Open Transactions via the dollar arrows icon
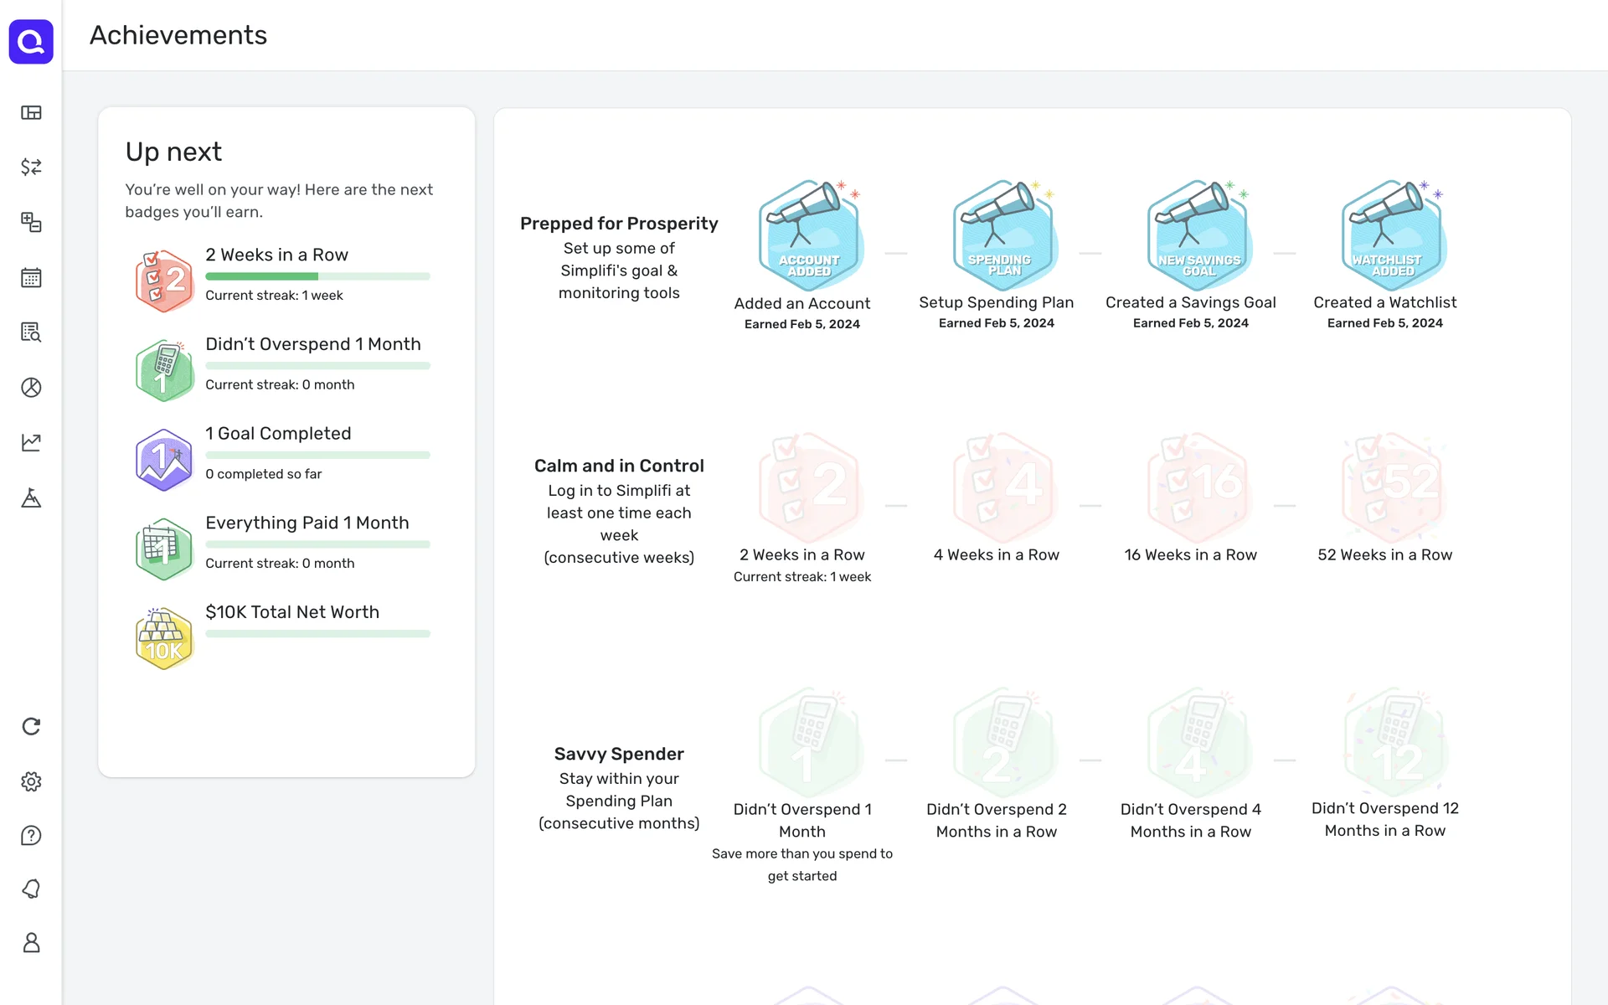This screenshot has width=1608, height=1005. click(31, 167)
